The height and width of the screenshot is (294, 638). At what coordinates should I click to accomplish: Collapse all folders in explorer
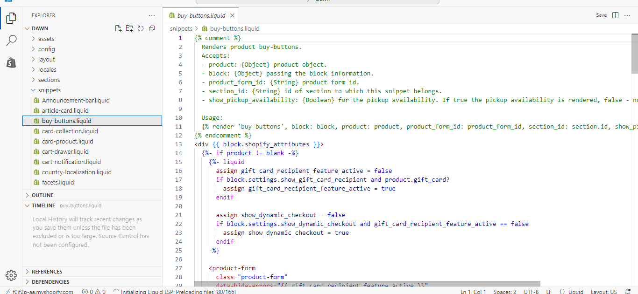tap(152, 28)
